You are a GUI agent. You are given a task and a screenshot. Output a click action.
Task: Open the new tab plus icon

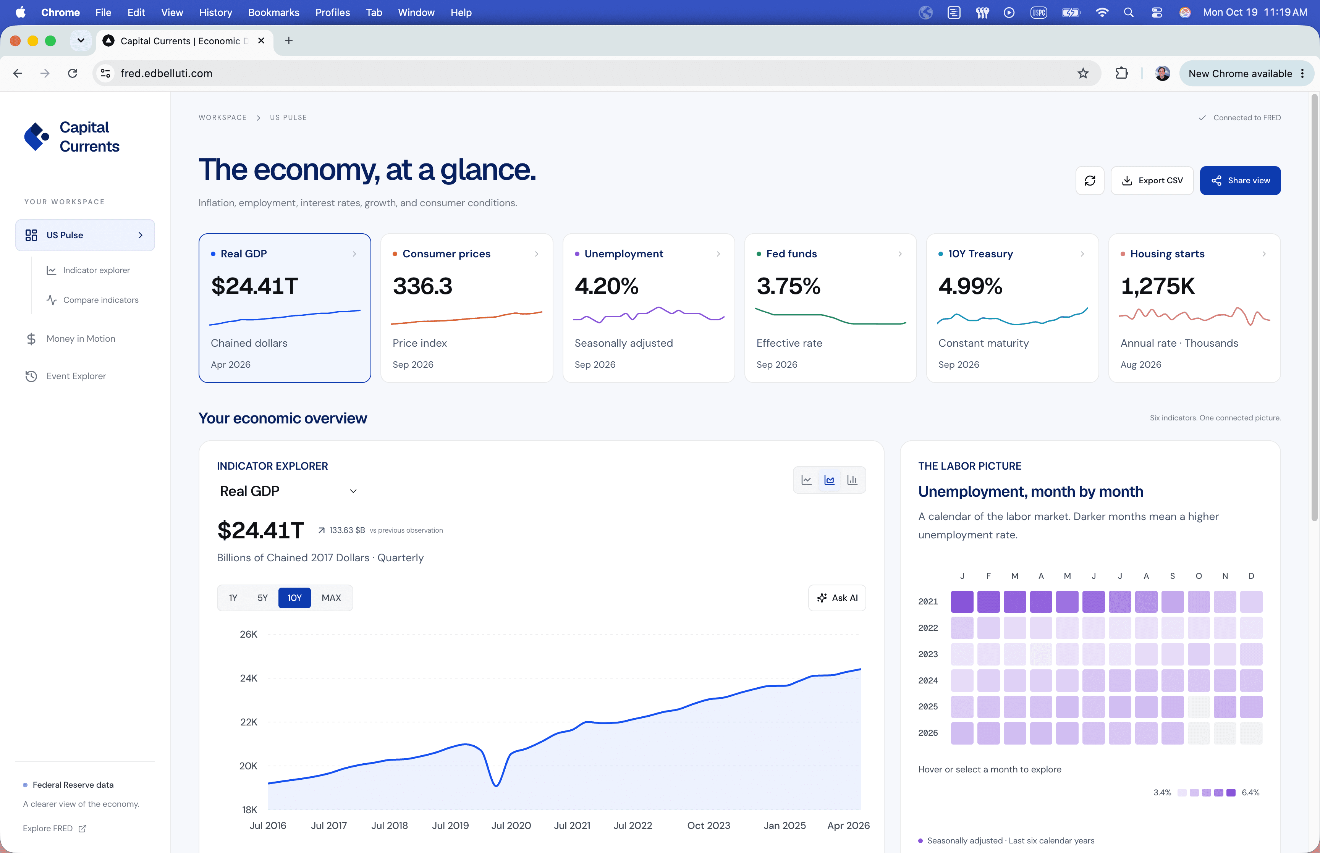[289, 40]
